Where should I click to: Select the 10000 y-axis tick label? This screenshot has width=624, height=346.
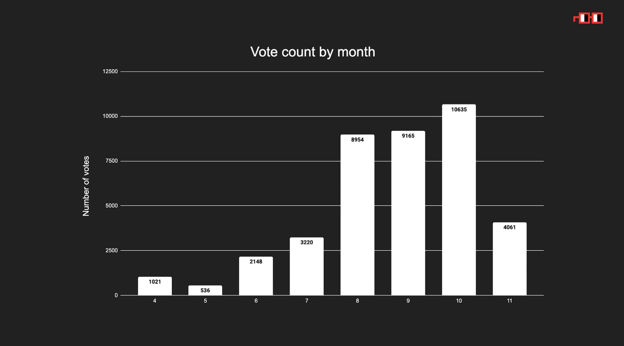(110, 116)
